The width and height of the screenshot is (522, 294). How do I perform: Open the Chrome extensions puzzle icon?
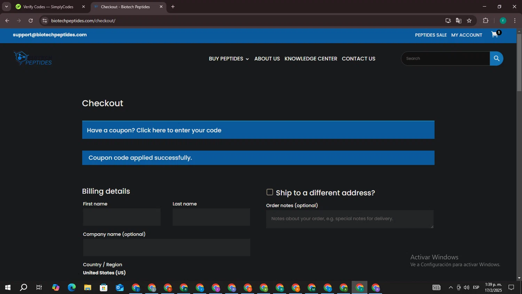485,21
